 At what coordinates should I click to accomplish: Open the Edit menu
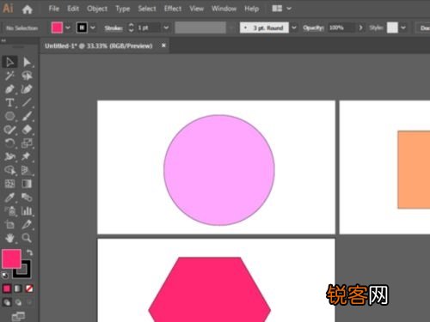click(73, 9)
